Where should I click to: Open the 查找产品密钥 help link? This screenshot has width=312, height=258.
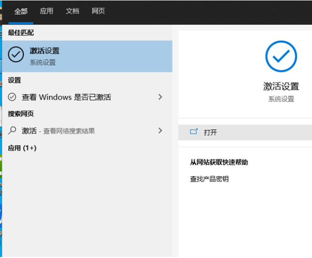(x=209, y=179)
